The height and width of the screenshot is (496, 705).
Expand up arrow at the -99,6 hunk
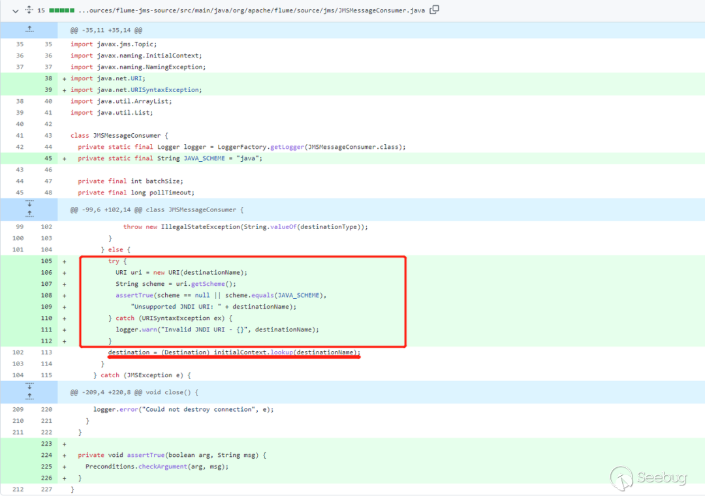point(29,213)
